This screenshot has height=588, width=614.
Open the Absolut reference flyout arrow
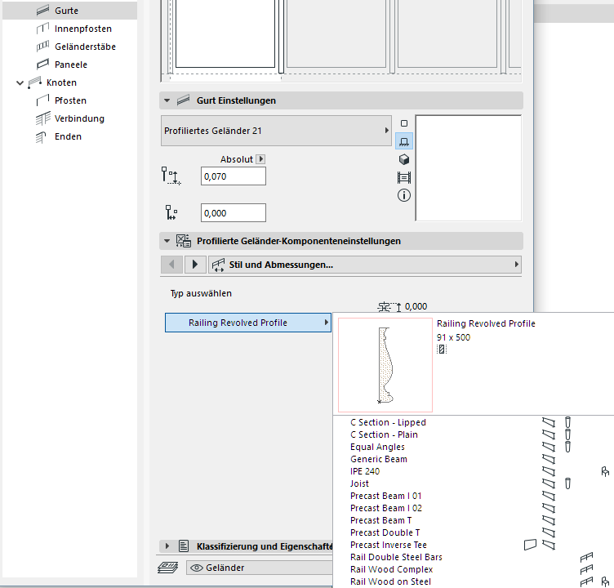point(260,159)
